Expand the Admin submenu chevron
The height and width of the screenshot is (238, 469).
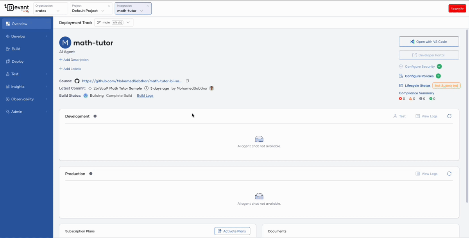pos(46,112)
